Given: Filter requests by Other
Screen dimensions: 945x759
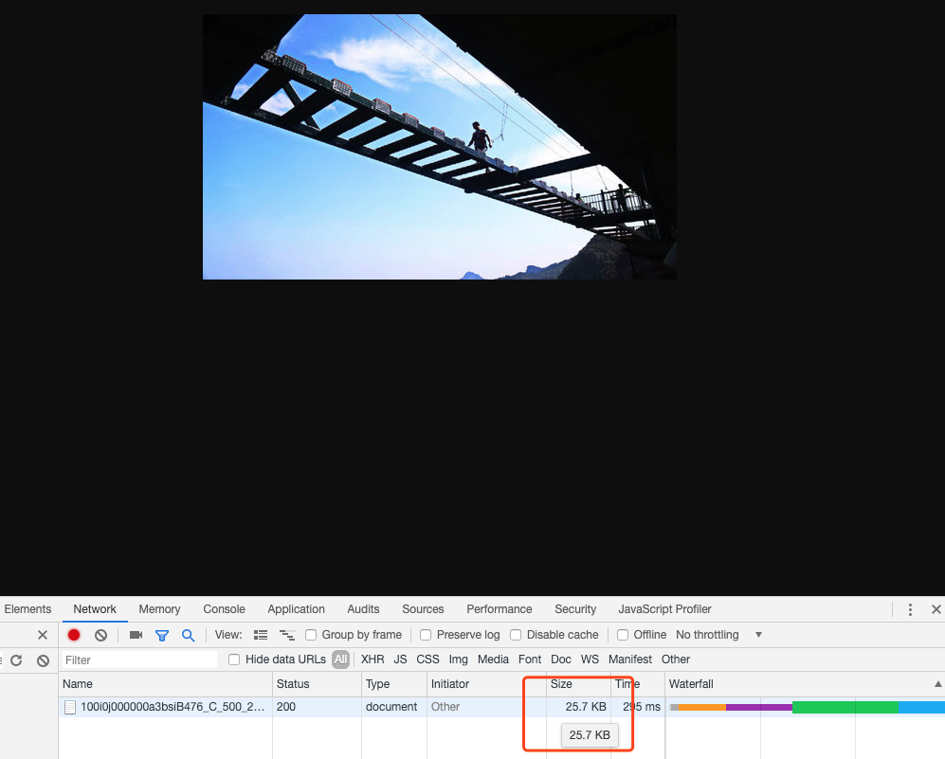Looking at the screenshot, I should [x=676, y=660].
